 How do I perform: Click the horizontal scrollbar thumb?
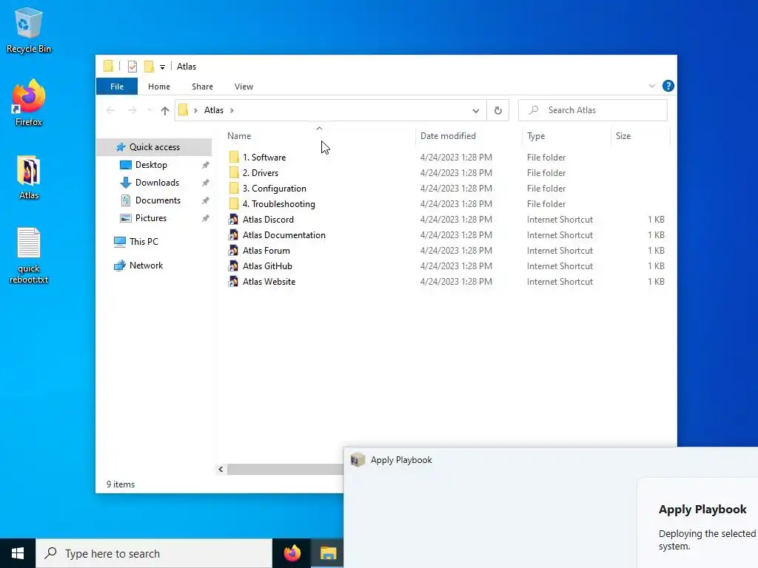285,470
